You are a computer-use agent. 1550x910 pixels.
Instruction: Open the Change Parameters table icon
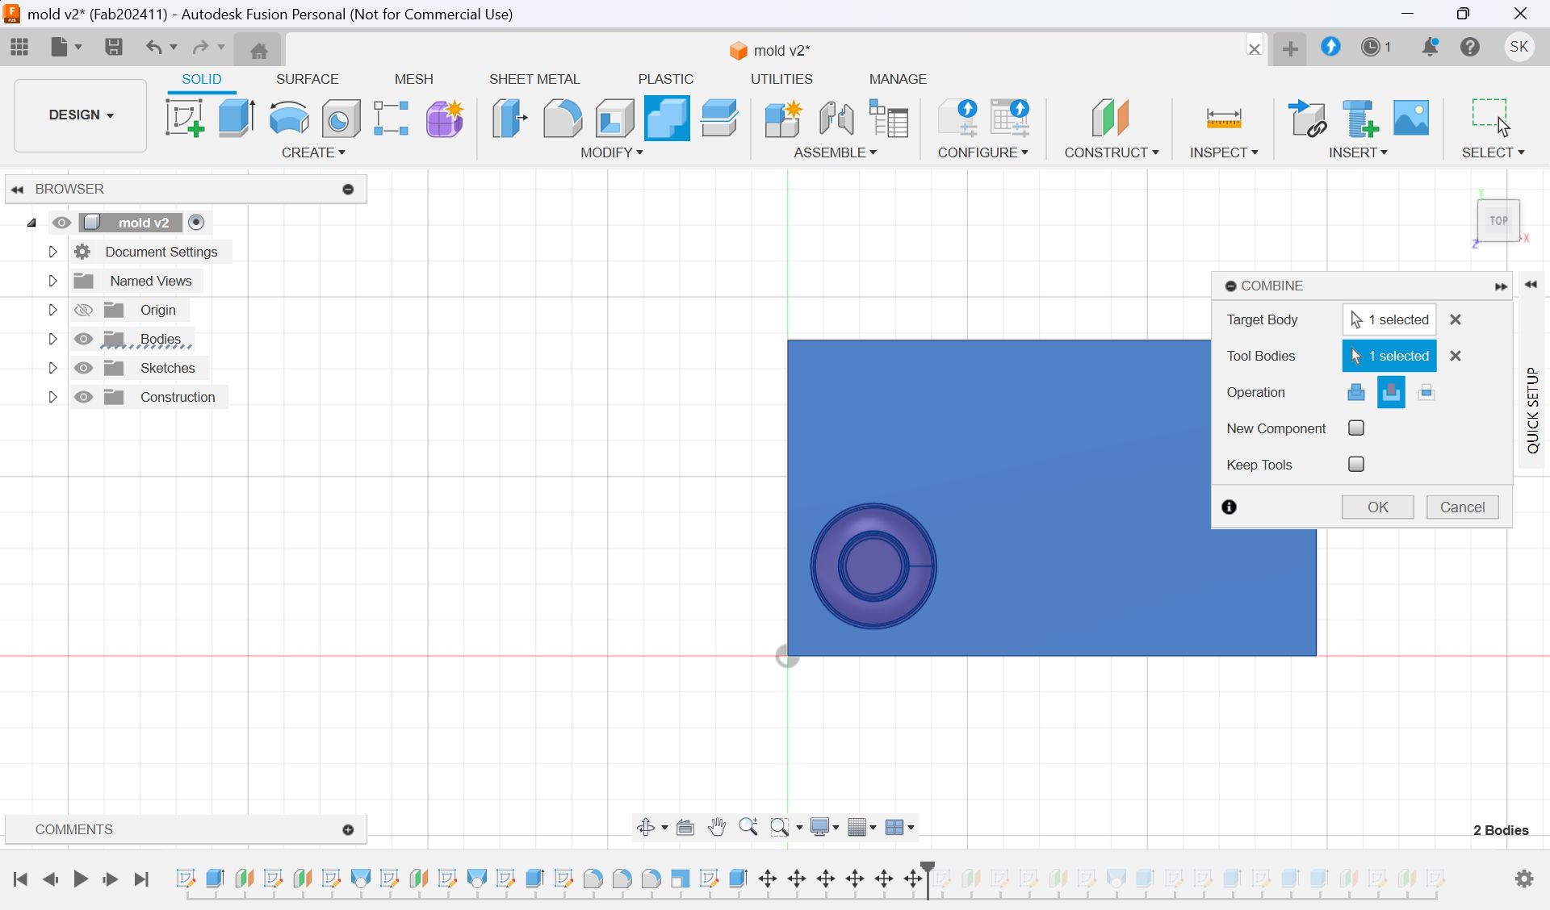pos(889,118)
